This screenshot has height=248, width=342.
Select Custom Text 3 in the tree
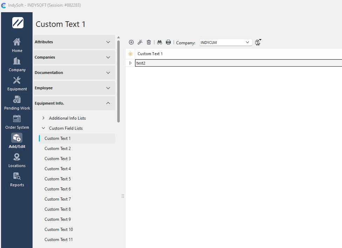coord(57,159)
